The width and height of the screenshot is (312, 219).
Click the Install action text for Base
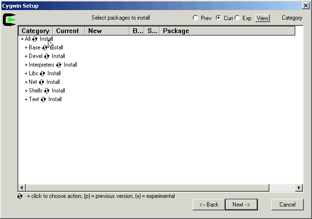57,47
